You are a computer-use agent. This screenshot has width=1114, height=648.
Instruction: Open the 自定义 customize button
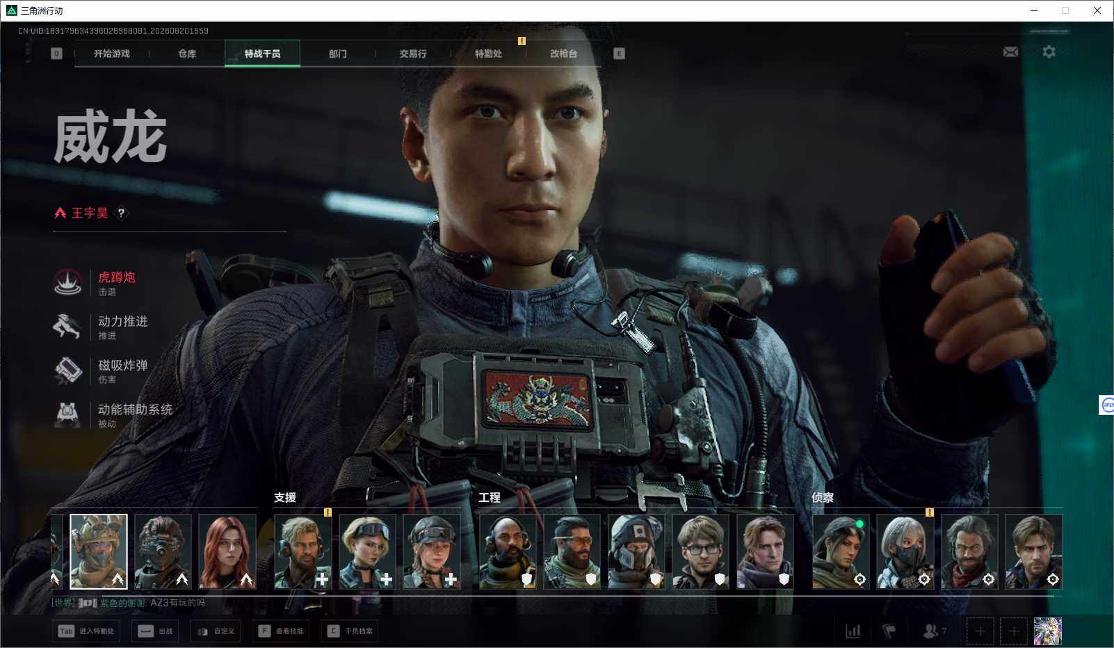click(x=216, y=631)
